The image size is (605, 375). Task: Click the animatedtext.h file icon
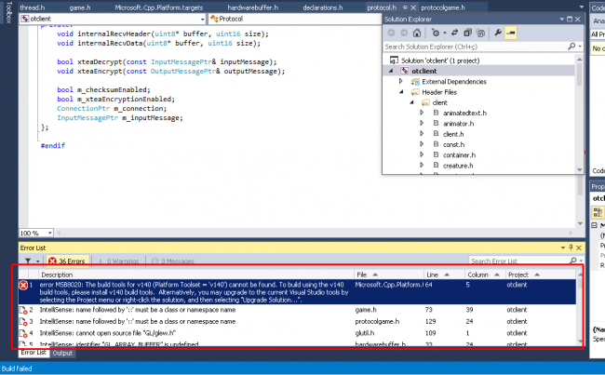436,113
